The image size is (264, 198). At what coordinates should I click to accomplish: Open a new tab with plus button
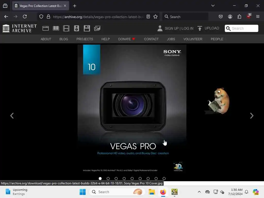[75, 6]
